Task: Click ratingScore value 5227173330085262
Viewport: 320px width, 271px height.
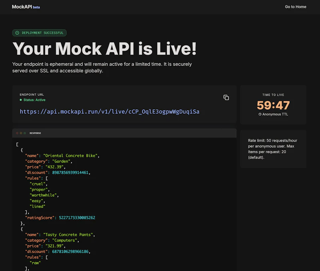Action: click(77, 218)
